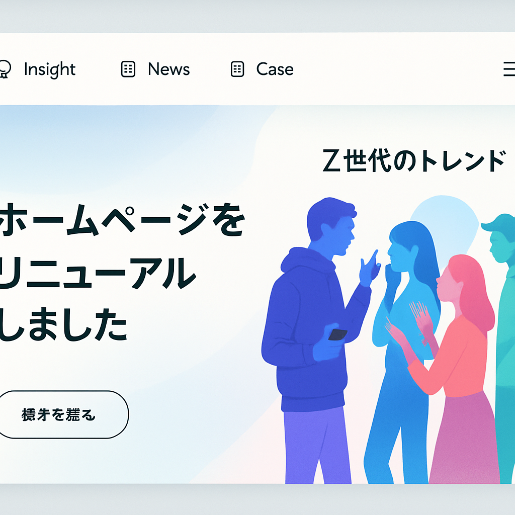
Task: Select the Case navigation link
Action: 275,69
